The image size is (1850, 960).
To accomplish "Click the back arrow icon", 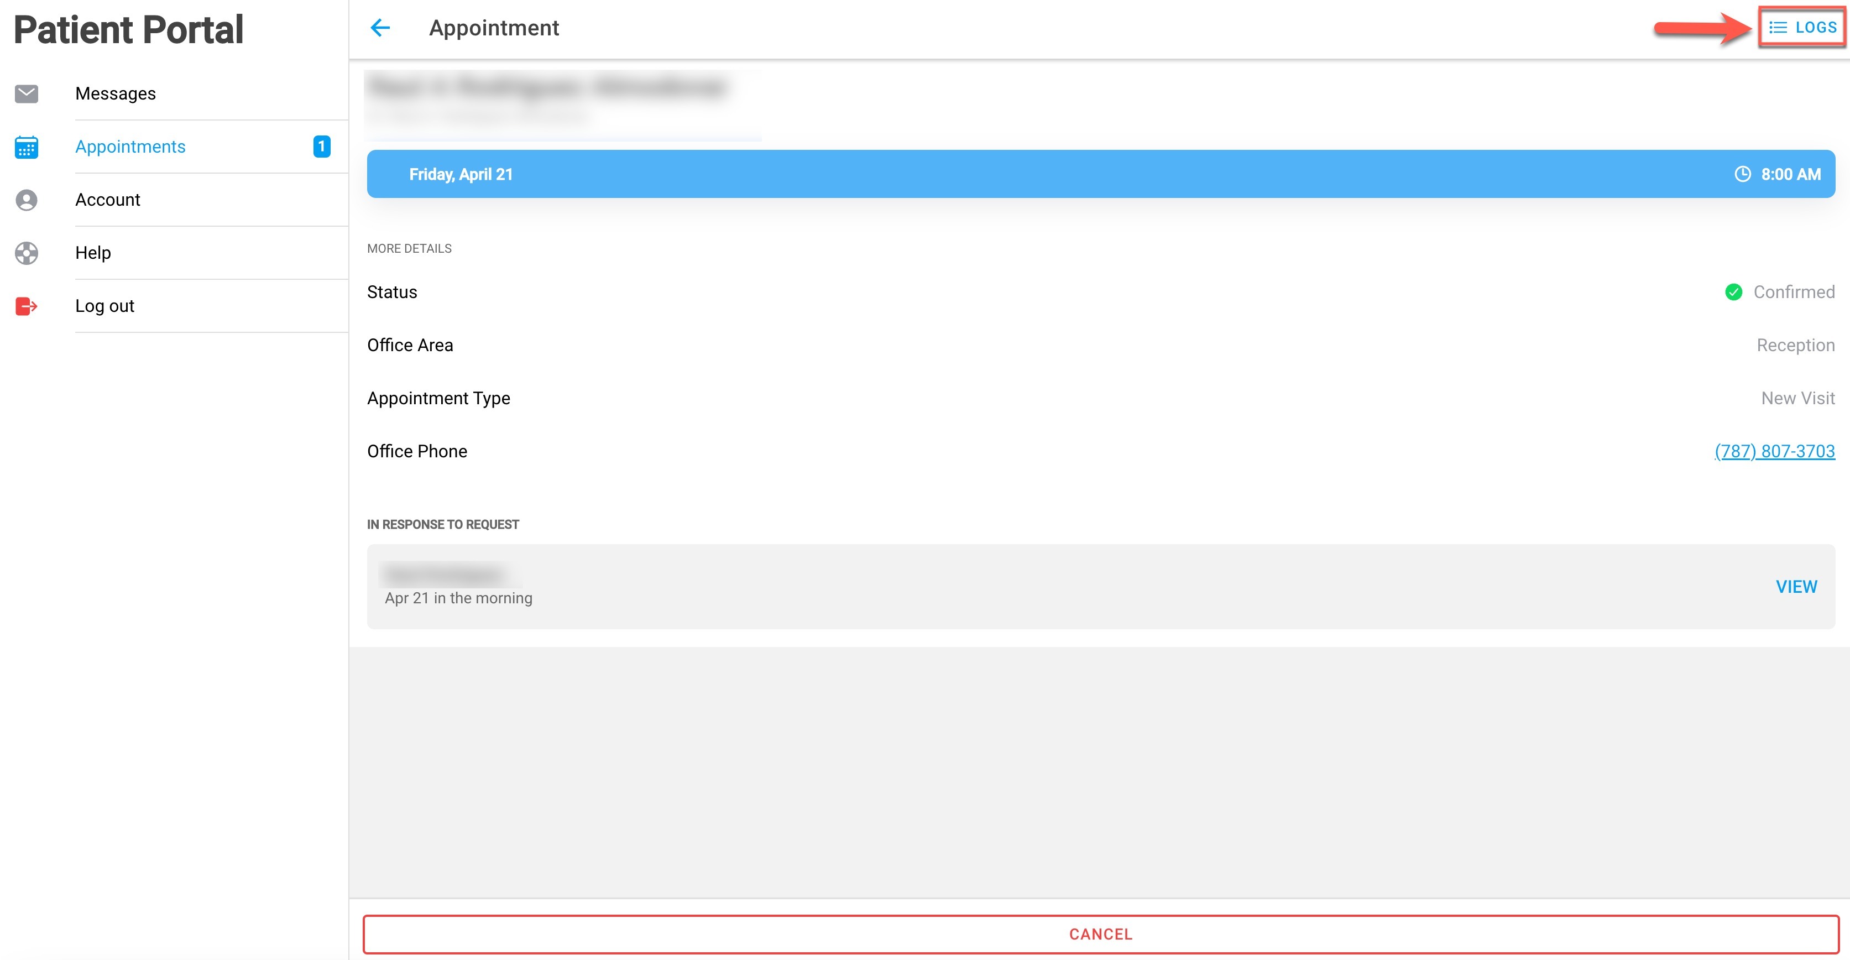I will 380,28.
